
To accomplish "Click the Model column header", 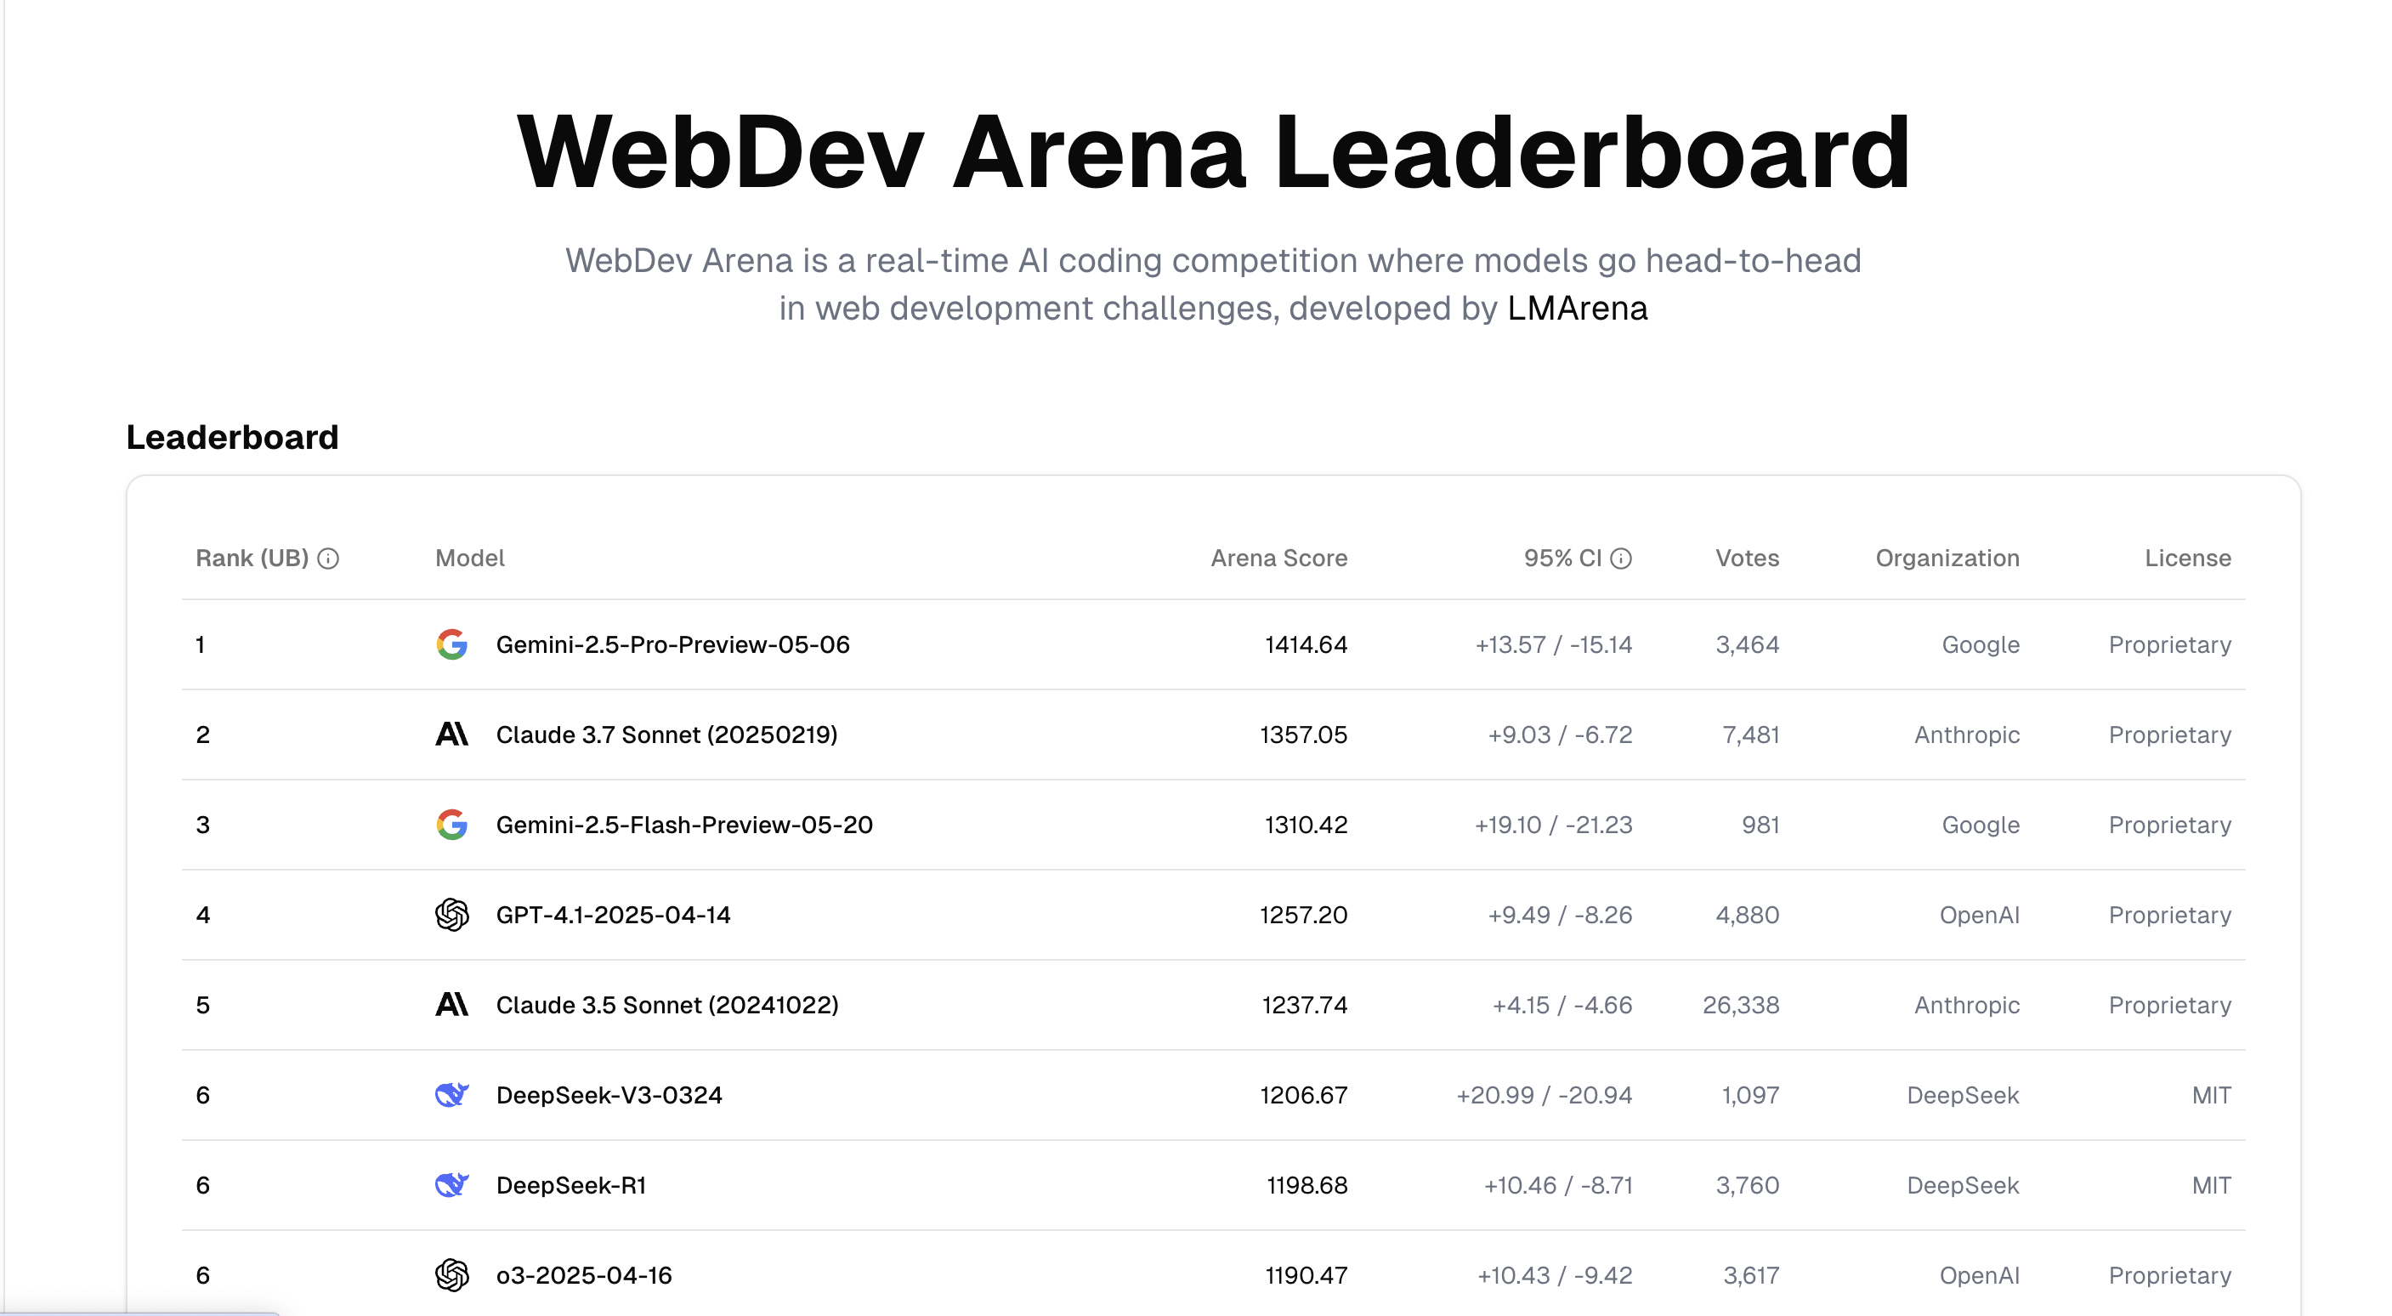I will (x=470, y=559).
